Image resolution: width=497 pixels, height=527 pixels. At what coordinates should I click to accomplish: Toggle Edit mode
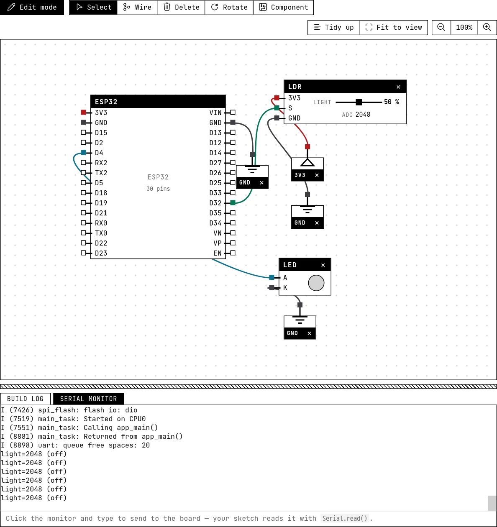tap(32, 7)
